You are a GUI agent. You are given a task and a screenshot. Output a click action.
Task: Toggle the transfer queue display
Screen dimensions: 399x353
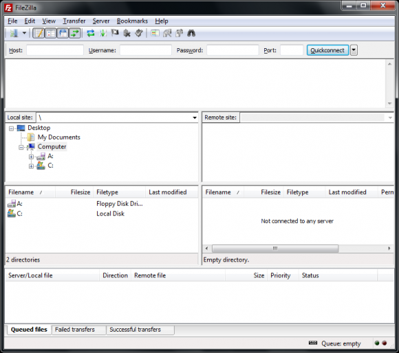pos(74,33)
